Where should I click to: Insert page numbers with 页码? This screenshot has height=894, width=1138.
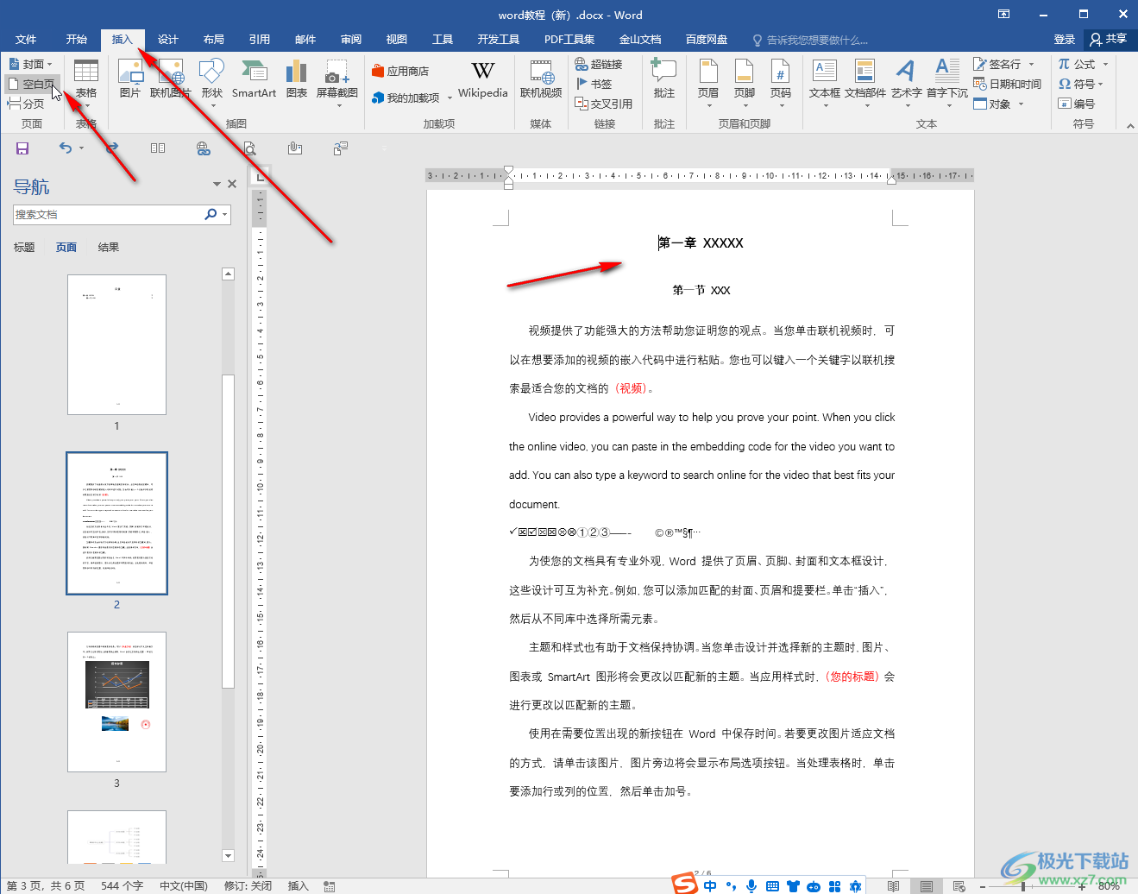[781, 82]
